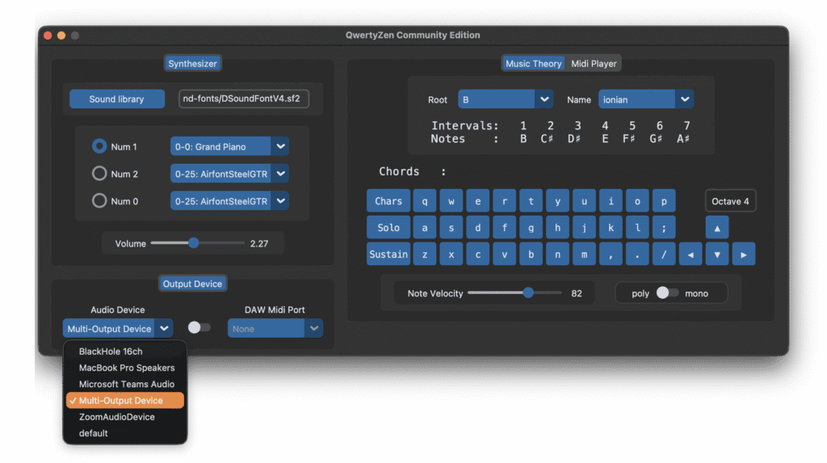827x463 pixels.
Task: Click the Sound library button
Action: (x=116, y=99)
